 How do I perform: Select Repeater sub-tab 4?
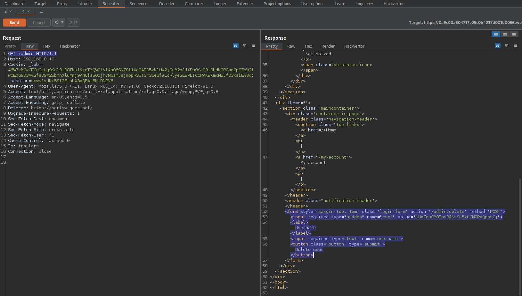pyautogui.click(x=23, y=12)
